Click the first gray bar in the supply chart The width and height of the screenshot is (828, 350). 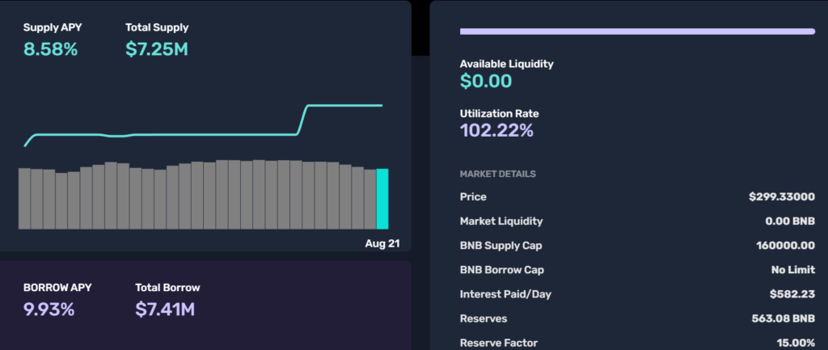coord(24,198)
